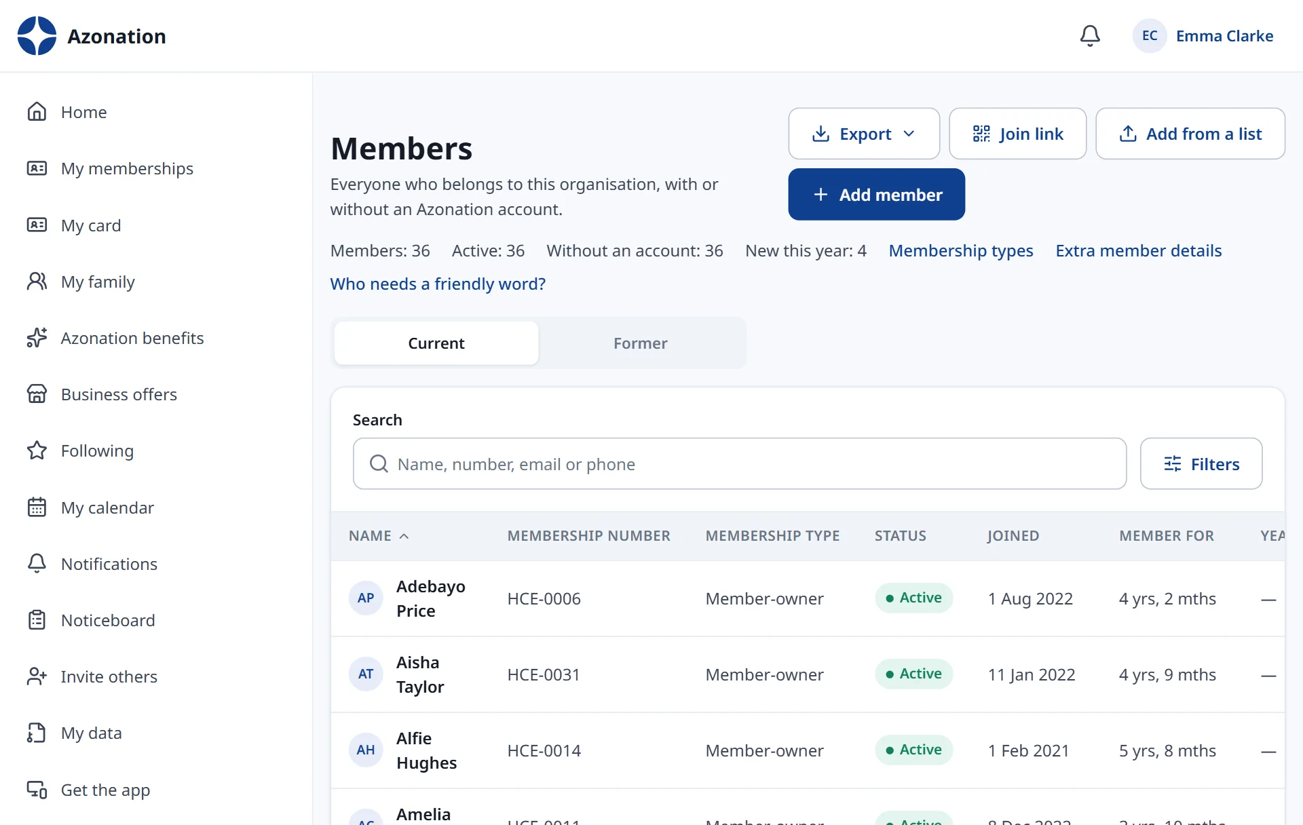Open the notifications bell in the header
The width and height of the screenshot is (1303, 825).
pyautogui.click(x=1090, y=36)
